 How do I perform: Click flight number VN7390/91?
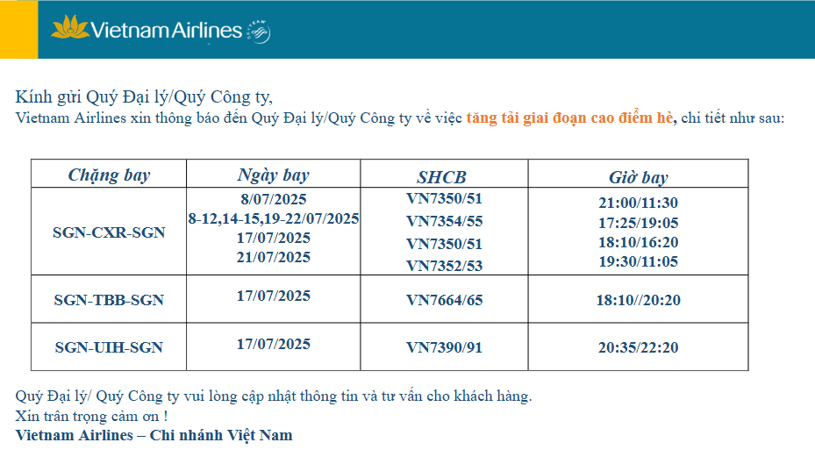pos(445,347)
